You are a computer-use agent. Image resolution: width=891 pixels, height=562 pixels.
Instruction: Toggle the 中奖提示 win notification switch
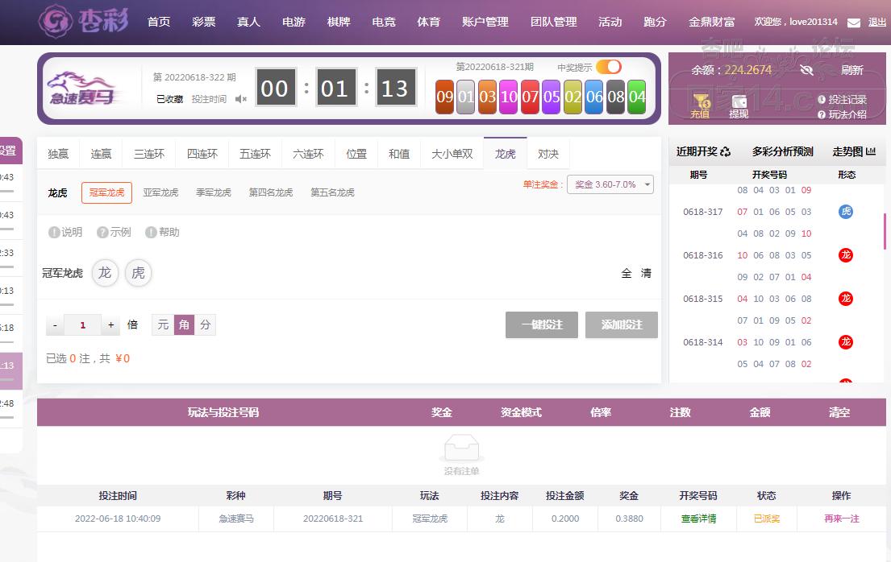pyautogui.click(x=609, y=67)
